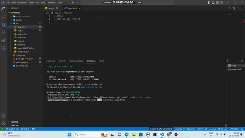Viewport: 245px width, 138px height.
Task: Open the Extensions view
Action: tap(3, 40)
